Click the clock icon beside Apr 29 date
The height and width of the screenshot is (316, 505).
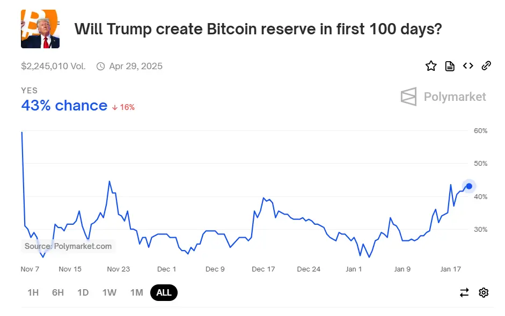[x=100, y=66]
